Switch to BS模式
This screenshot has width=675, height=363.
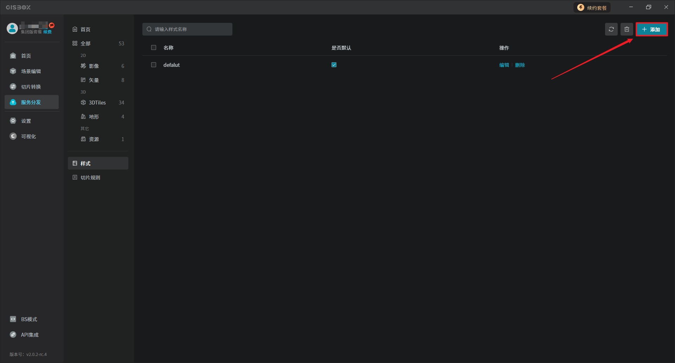(x=29, y=319)
